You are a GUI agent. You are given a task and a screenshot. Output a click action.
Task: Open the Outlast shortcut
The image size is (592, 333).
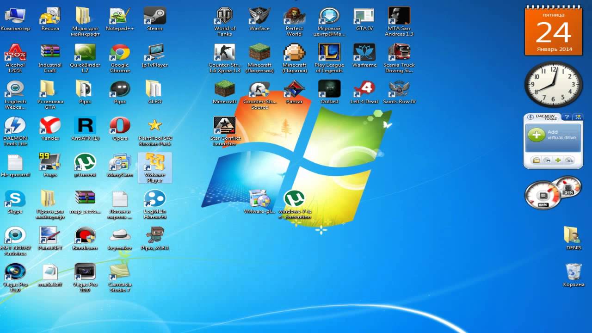point(329,92)
